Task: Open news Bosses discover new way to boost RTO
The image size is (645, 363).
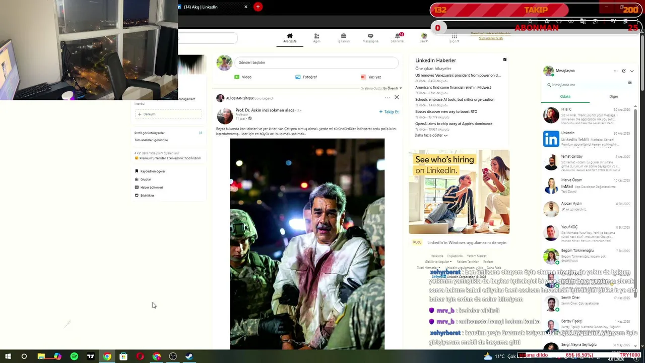Action: (x=446, y=111)
